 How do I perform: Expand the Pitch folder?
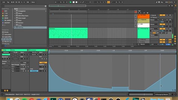pos(15,20)
